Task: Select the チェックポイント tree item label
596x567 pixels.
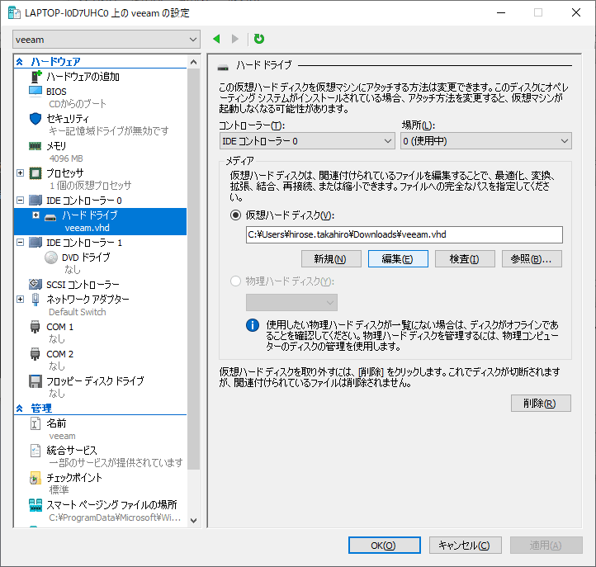Action: [x=74, y=478]
